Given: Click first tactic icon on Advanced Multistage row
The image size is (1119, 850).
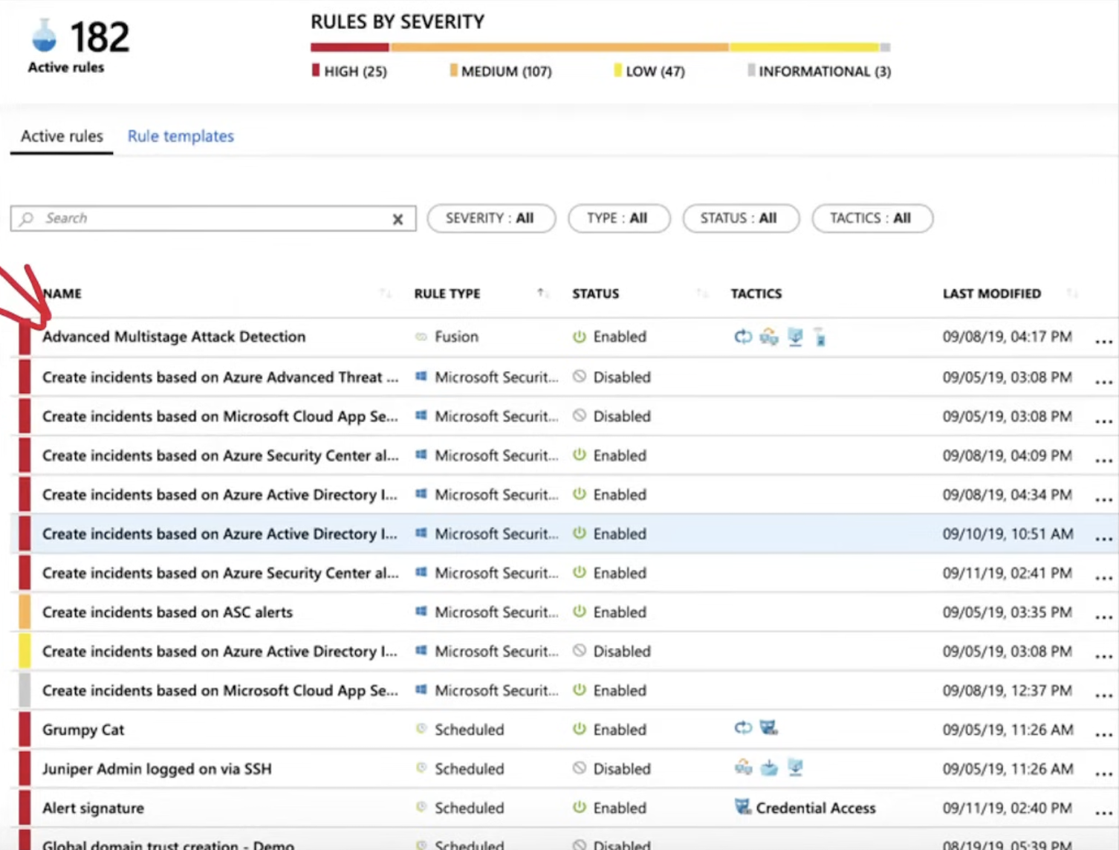Looking at the screenshot, I should [742, 337].
